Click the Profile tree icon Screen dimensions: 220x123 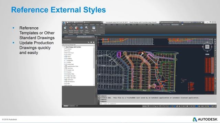pyautogui.click(x=66, y=62)
